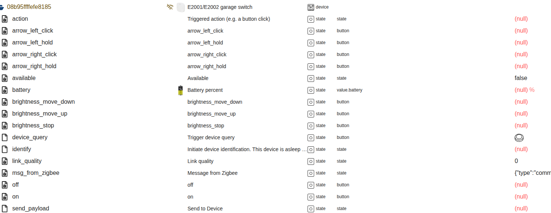Click the battery percent icon

click(x=180, y=90)
